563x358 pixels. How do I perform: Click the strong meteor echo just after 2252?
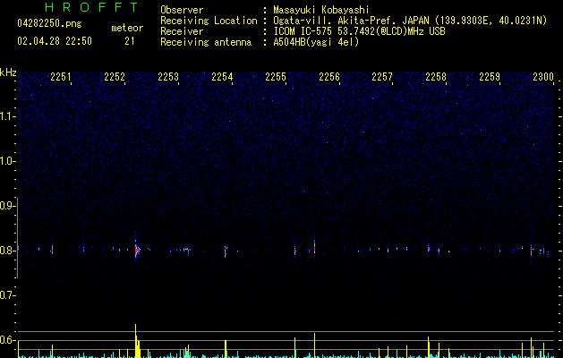tap(137, 249)
